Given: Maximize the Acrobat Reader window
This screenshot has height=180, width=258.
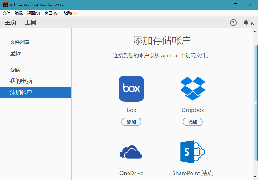Looking at the screenshot, I should click(235, 5).
